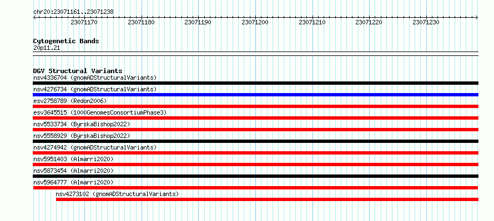Open nsv4273102 gnomAD variant label
The width and height of the screenshot is (494, 221).
(117, 194)
